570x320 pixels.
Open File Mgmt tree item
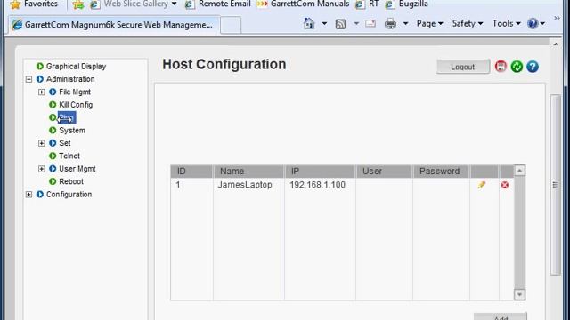point(75,92)
